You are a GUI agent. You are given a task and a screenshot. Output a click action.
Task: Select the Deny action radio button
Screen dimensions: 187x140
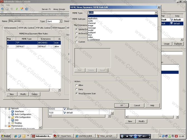tap(76, 89)
